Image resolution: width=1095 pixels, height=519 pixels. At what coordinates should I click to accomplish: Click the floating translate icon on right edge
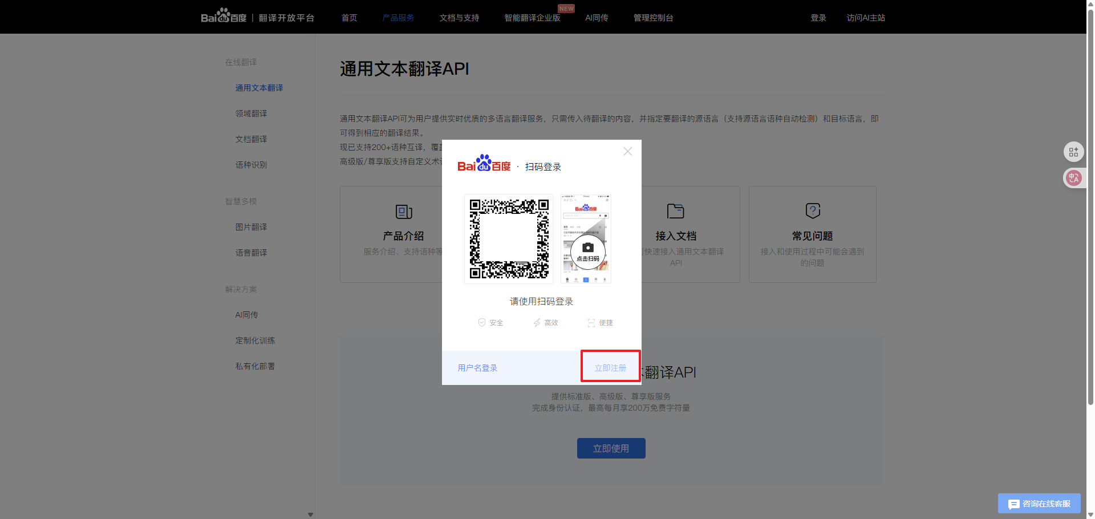pyautogui.click(x=1073, y=178)
